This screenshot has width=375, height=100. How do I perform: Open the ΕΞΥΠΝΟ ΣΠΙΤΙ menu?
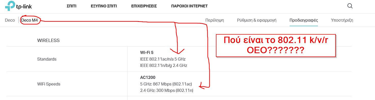(104, 6)
